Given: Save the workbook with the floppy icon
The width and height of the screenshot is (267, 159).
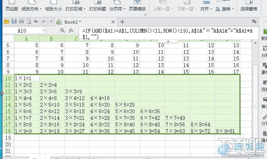Looking at the screenshot, I should coord(14,22).
